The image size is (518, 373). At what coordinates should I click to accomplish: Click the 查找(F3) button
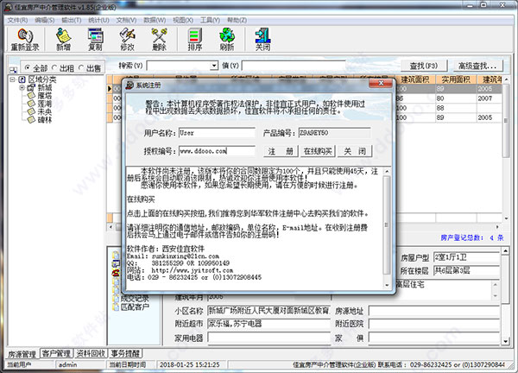(x=424, y=66)
